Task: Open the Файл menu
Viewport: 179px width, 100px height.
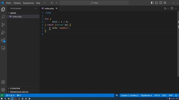Action: (x=9, y=3)
